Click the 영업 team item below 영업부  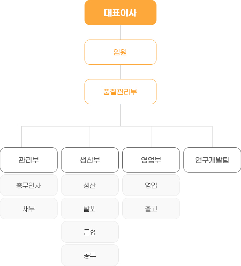[151, 185]
